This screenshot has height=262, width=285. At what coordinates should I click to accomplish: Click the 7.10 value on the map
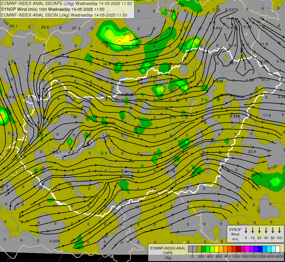coord(216,10)
